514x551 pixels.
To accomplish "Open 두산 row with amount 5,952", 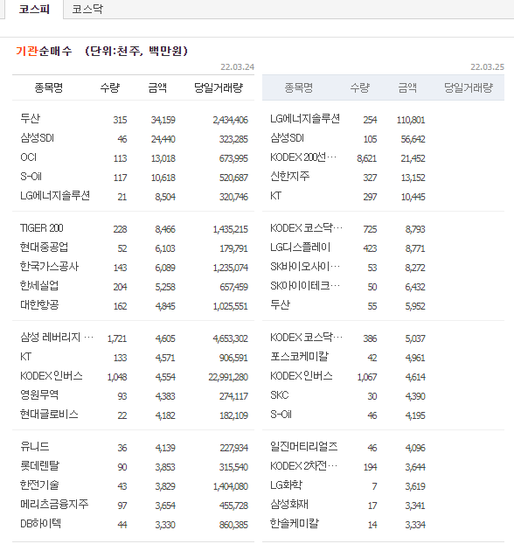I will coord(280,304).
